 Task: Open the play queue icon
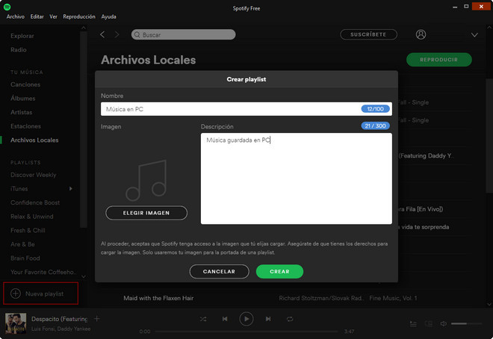tap(413, 323)
